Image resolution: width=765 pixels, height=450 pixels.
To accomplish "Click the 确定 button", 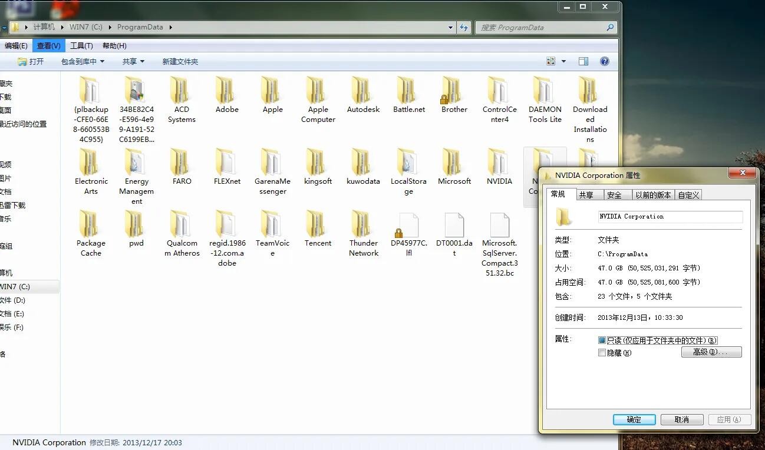I will coord(634,419).
